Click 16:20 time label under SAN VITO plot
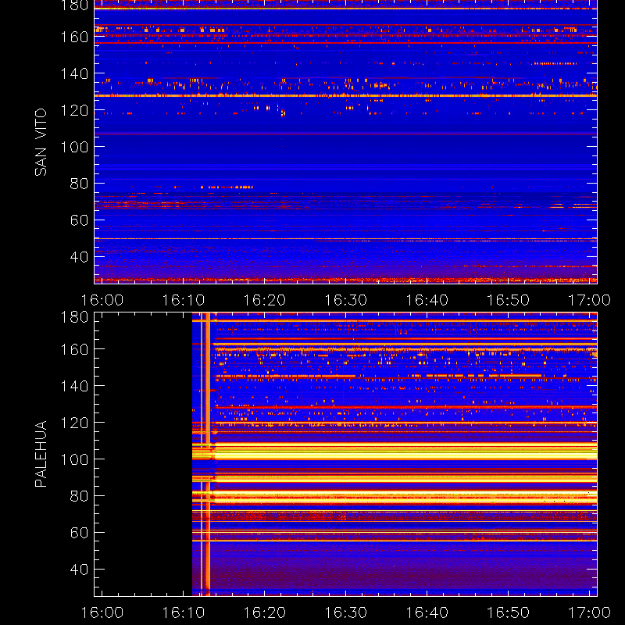Viewport: 625px width, 625px height. 265,300
